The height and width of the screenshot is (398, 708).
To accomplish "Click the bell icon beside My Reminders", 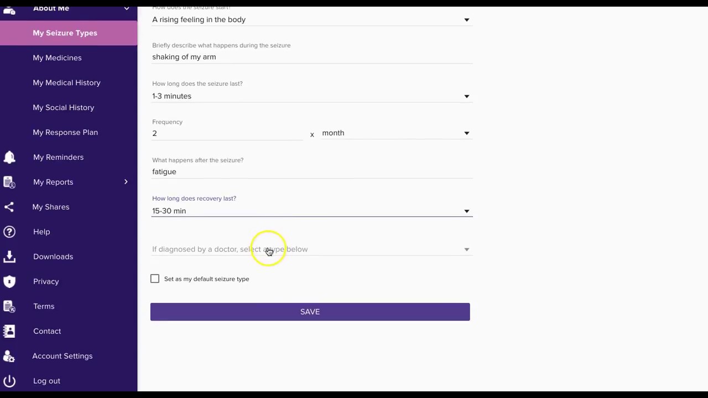I will tap(9, 158).
